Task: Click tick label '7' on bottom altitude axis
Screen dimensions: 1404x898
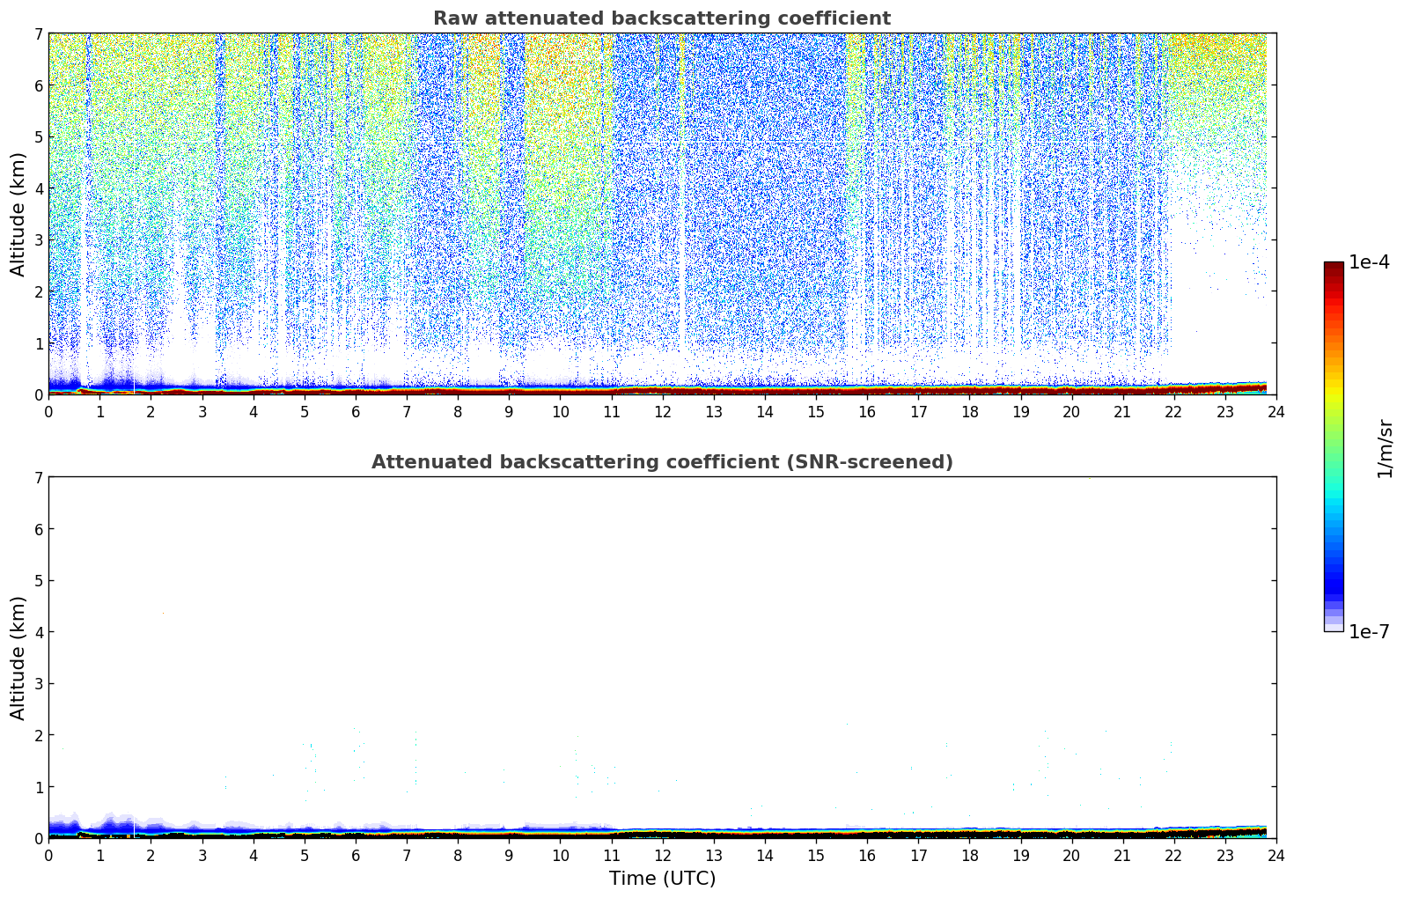Action: pyautogui.click(x=38, y=477)
